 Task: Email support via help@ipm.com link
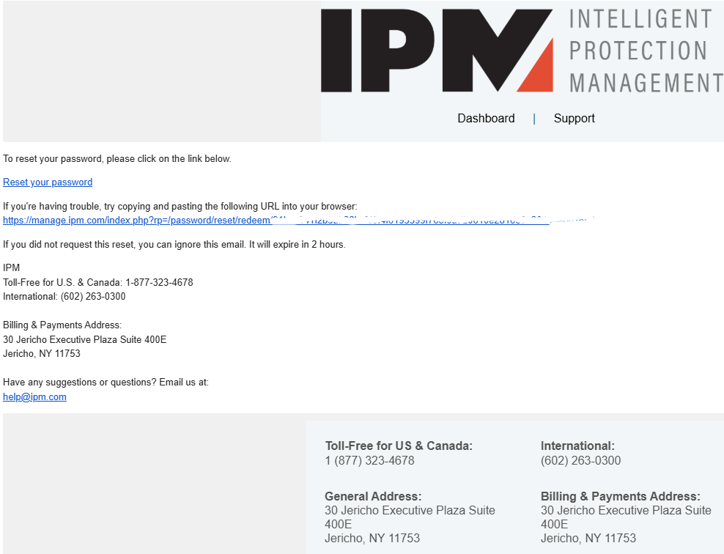coord(34,397)
